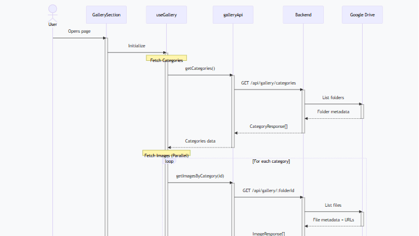The height and width of the screenshot is (236, 419).
Task: Click the User actor stick figure icon
Action: click(52, 12)
